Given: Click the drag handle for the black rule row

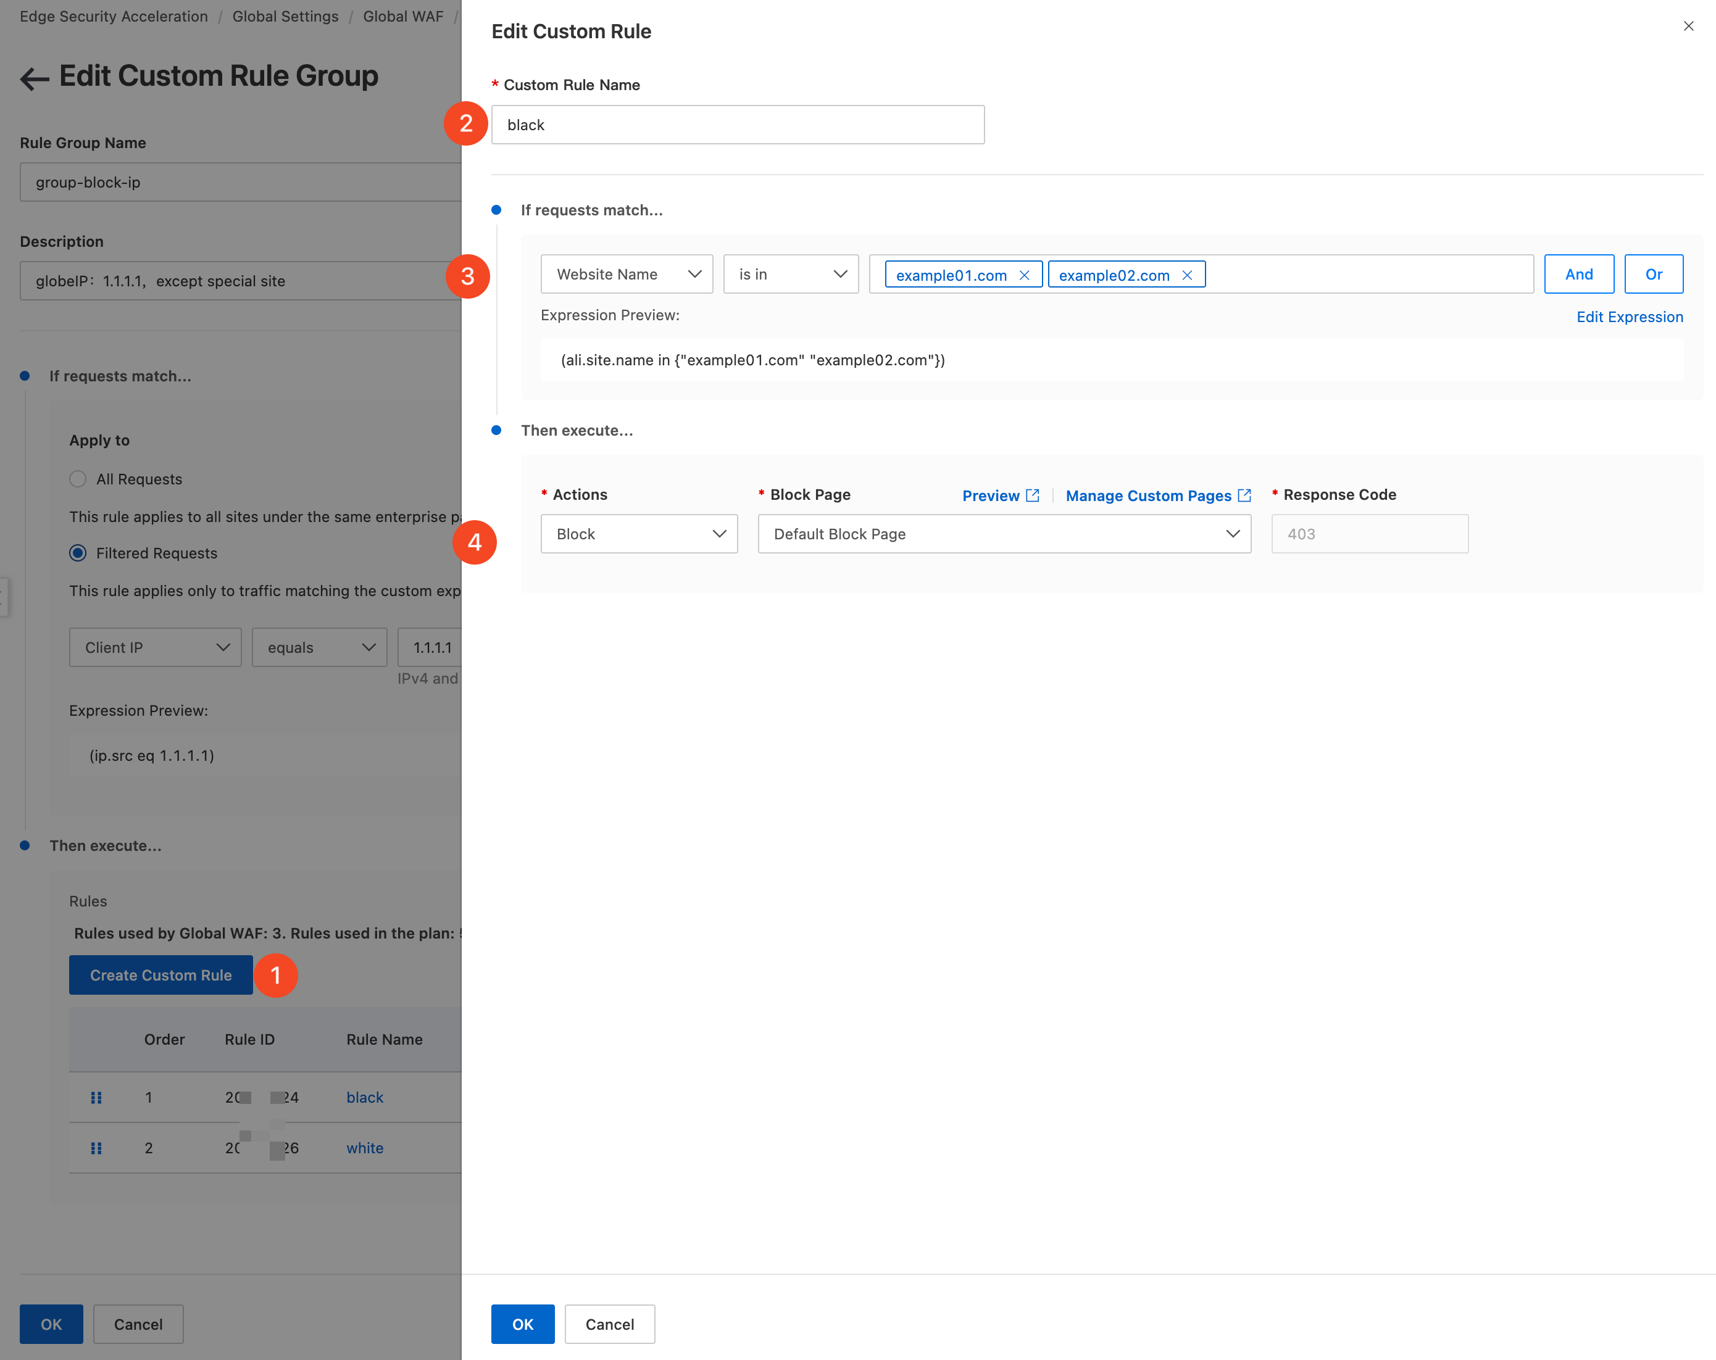Looking at the screenshot, I should click(96, 1097).
